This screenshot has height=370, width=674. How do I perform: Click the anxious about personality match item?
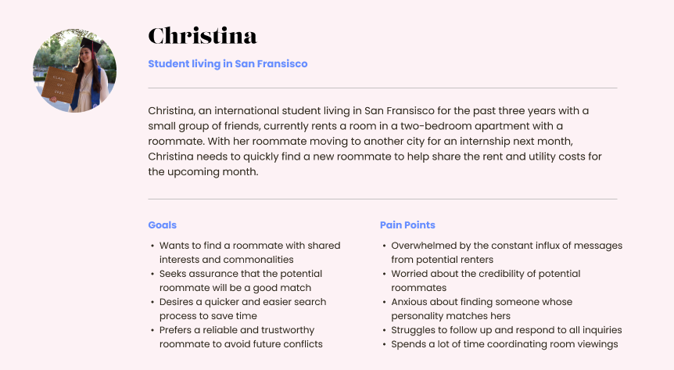point(482,309)
